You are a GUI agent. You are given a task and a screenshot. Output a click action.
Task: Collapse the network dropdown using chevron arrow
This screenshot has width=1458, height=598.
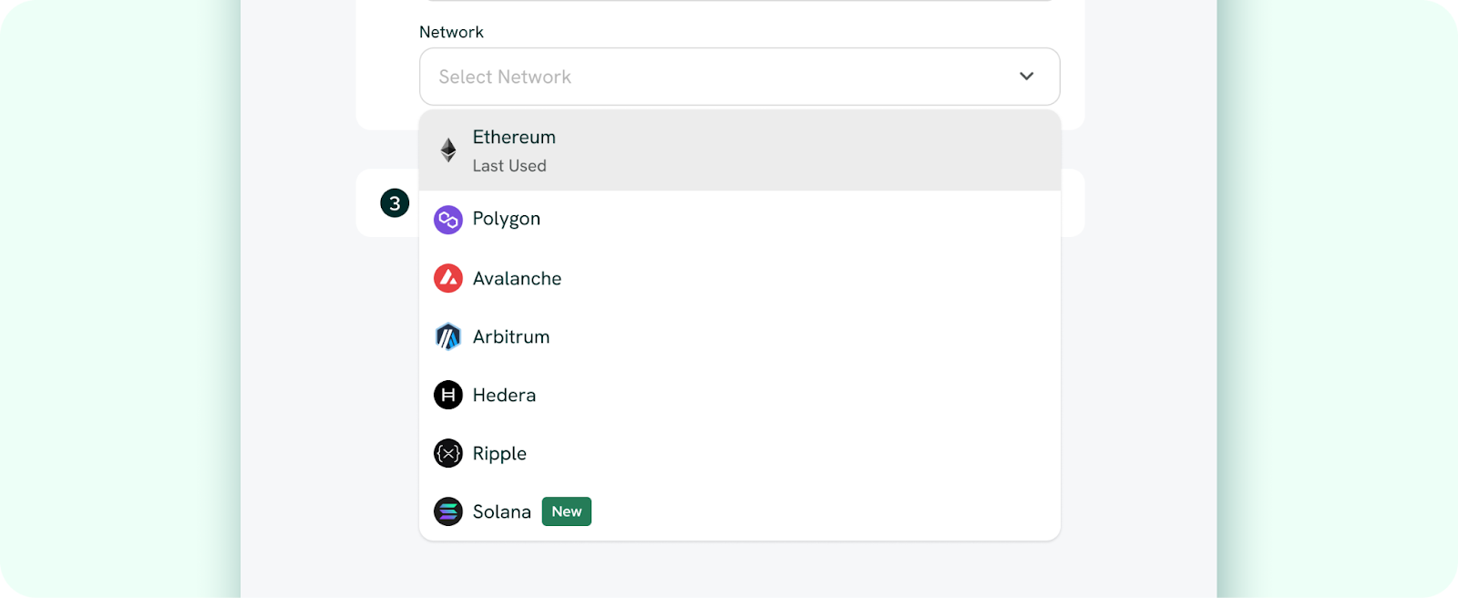click(x=1027, y=77)
